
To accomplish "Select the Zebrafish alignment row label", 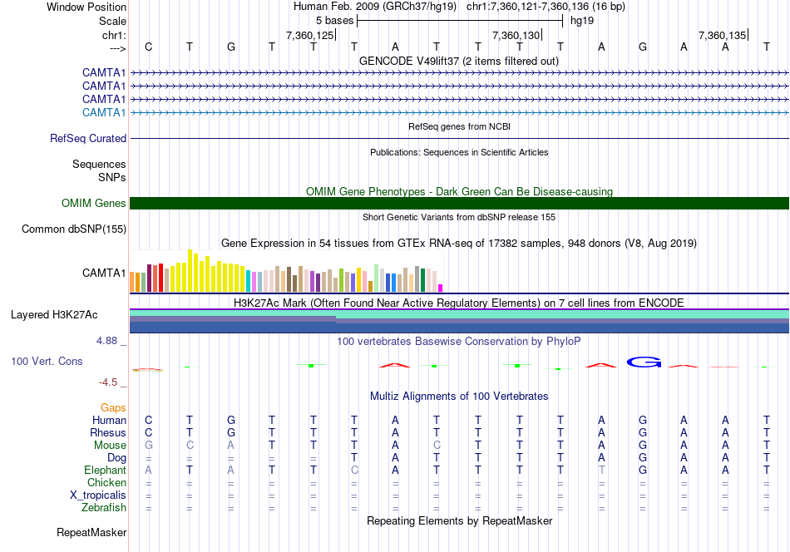I will click(104, 507).
